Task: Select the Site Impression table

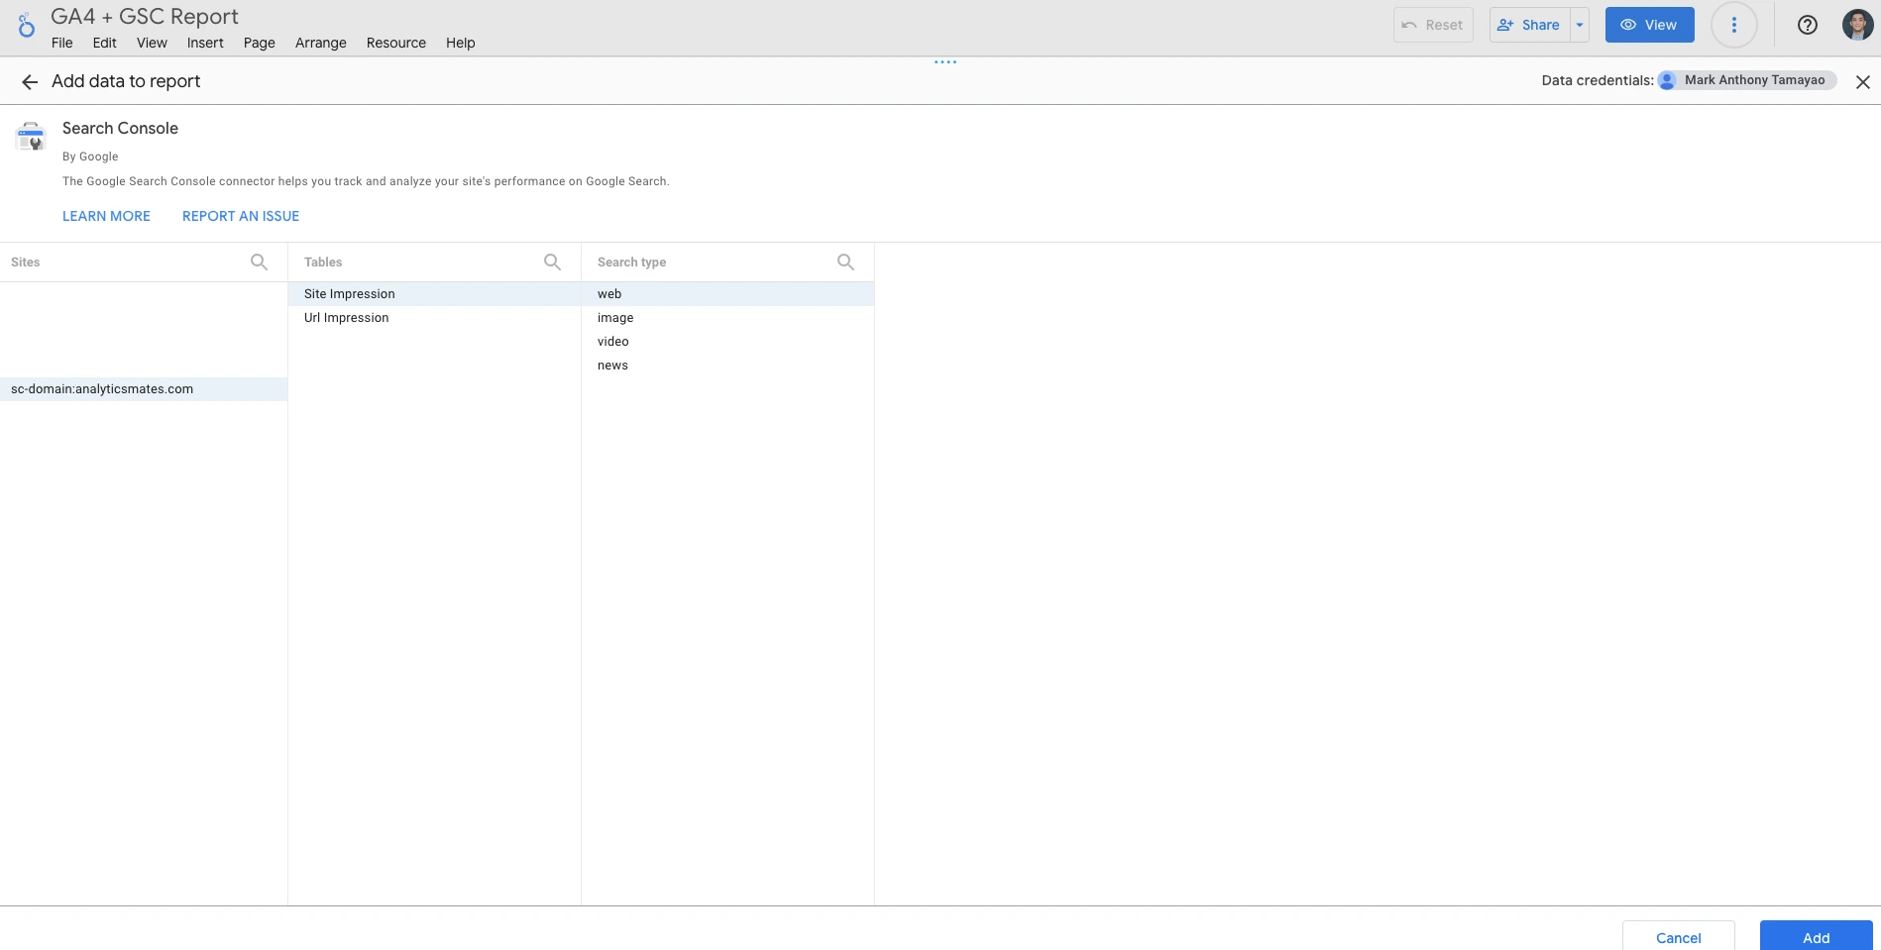Action: click(x=434, y=294)
